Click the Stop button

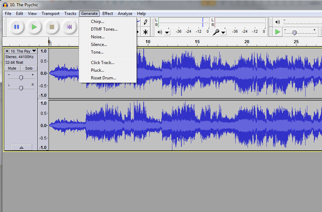point(52,27)
